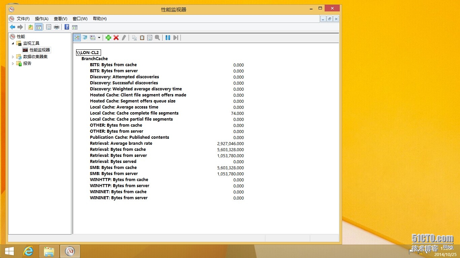The height and width of the screenshot is (258, 460).
Task: Toggle the Highlight pencil icon
Action: 124,38
